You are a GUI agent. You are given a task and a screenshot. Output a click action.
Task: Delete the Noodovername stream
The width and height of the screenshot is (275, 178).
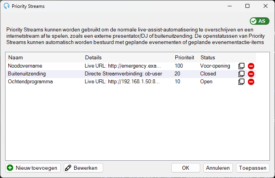tap(251, 66)
